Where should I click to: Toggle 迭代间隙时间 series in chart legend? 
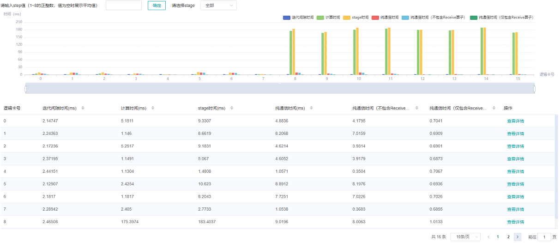(298, 18)
